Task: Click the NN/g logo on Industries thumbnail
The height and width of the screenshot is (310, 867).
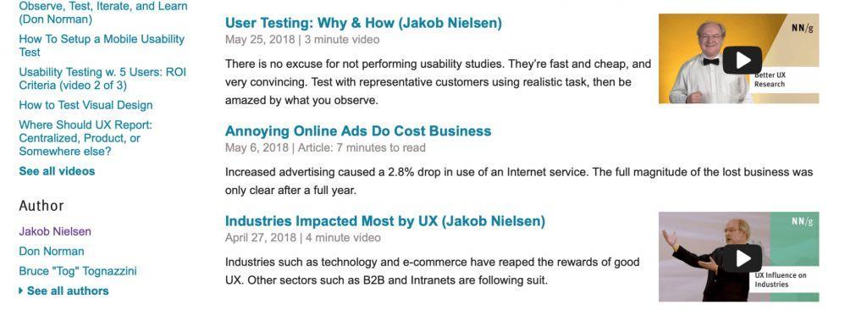Action: (802, 221)
